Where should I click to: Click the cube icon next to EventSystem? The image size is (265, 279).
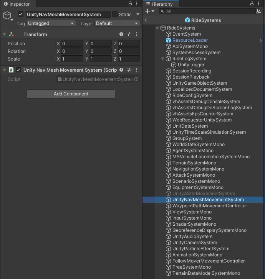(x=168, y=34)
